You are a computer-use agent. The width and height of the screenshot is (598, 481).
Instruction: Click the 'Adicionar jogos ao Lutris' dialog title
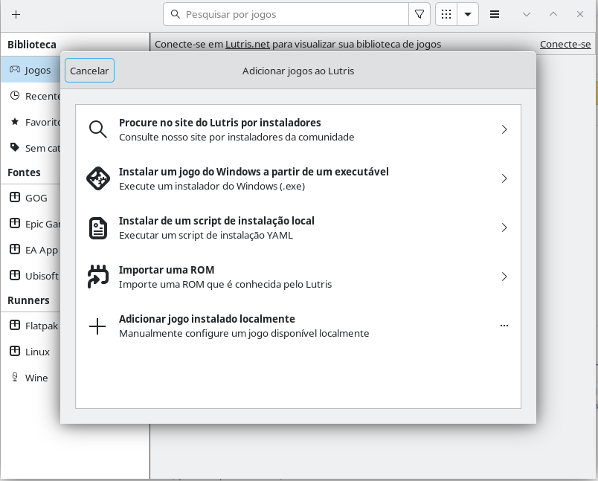coord(298,71)
